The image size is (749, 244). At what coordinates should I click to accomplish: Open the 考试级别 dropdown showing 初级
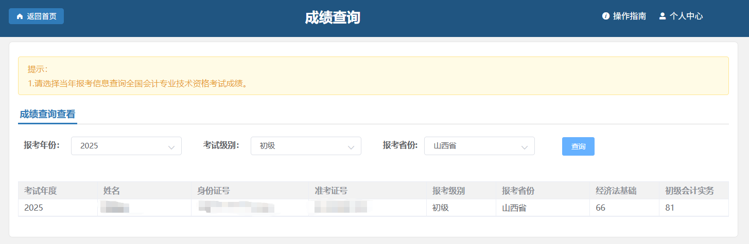pos(306,146)
